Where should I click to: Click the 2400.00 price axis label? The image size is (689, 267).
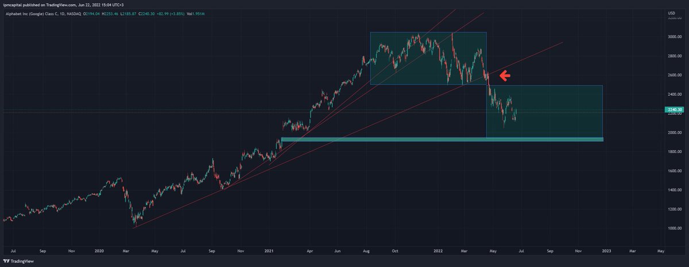[673, 94]
